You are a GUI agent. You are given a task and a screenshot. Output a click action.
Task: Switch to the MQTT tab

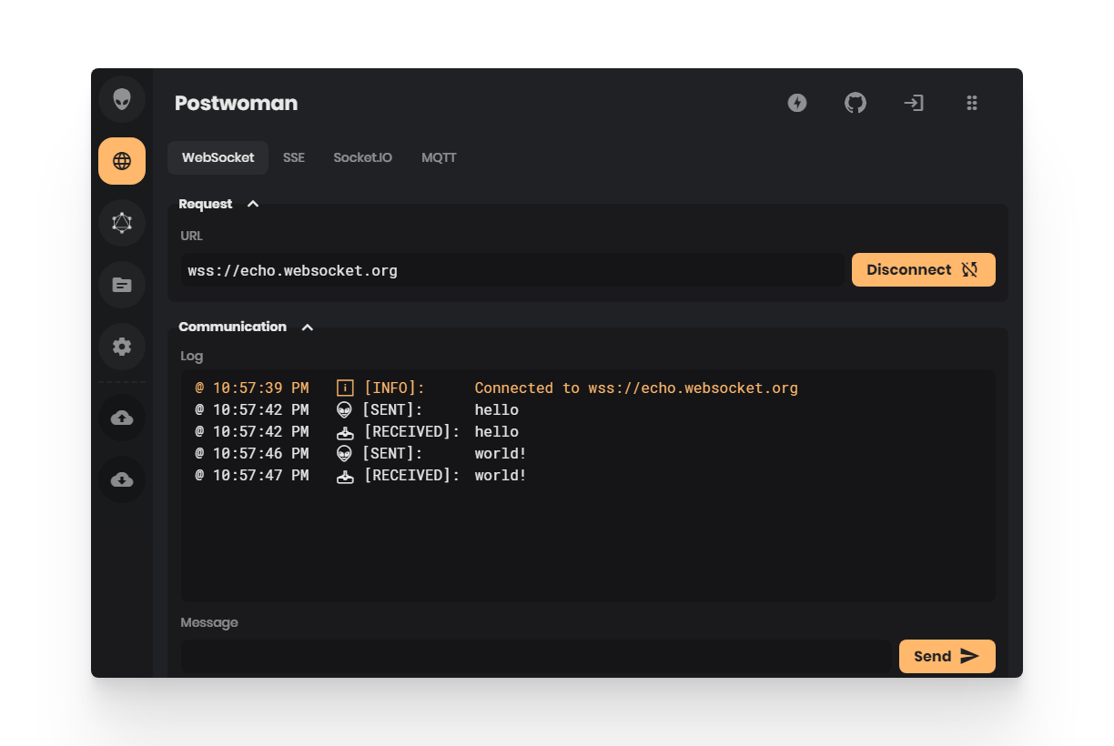439,156
